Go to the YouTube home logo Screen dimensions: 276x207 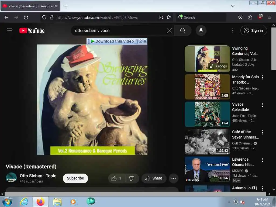pyautogui.click(x=32, y=31)
